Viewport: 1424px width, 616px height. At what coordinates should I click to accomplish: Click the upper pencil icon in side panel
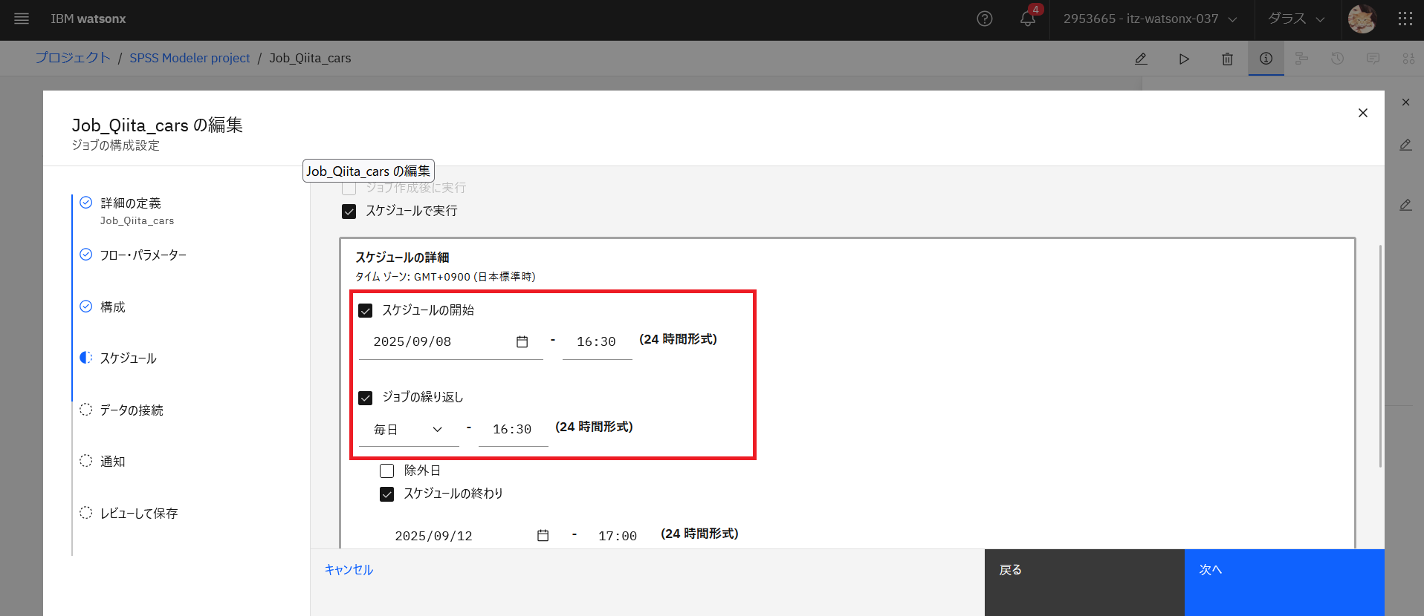1405,145
